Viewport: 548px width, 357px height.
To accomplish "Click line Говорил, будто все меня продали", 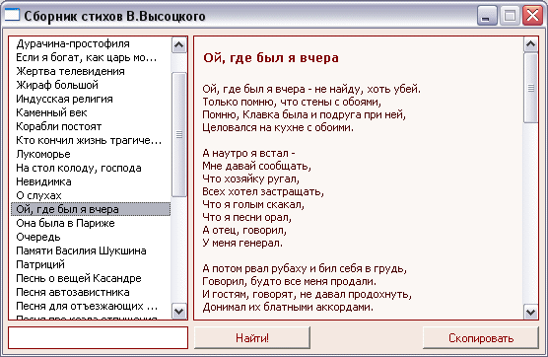I will point(290,281).
